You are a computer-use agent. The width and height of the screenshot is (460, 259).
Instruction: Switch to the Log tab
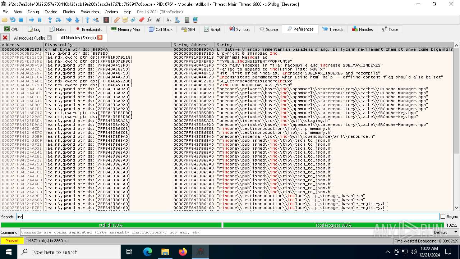tap(34, 29)
